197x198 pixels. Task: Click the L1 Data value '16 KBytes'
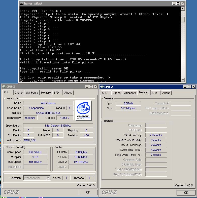81,152
